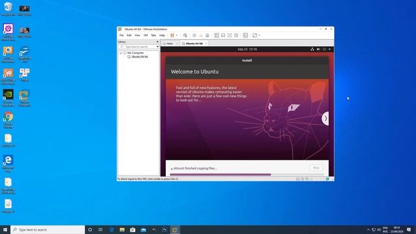
Task: Select Ubuntu 64-bit in Library tree
Action: 140,57
